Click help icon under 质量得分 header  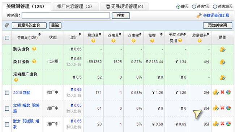click(x=200, y=40)
